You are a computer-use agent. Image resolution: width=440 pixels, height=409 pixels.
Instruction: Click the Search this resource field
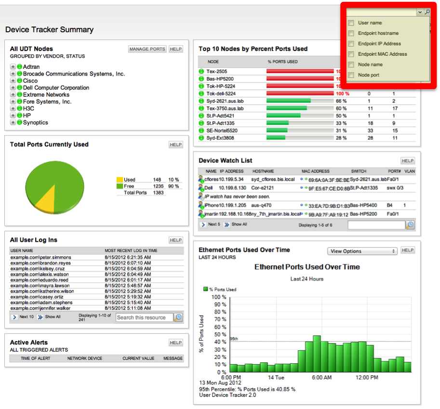[144, 317]
